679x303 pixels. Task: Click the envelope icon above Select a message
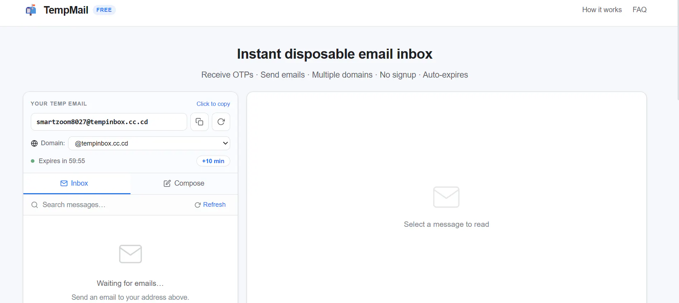[446, 197]
